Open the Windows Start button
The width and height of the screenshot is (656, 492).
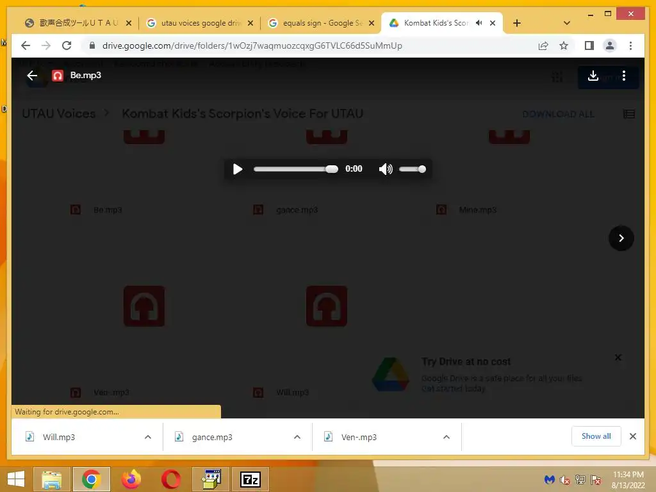tap(16, 479)
